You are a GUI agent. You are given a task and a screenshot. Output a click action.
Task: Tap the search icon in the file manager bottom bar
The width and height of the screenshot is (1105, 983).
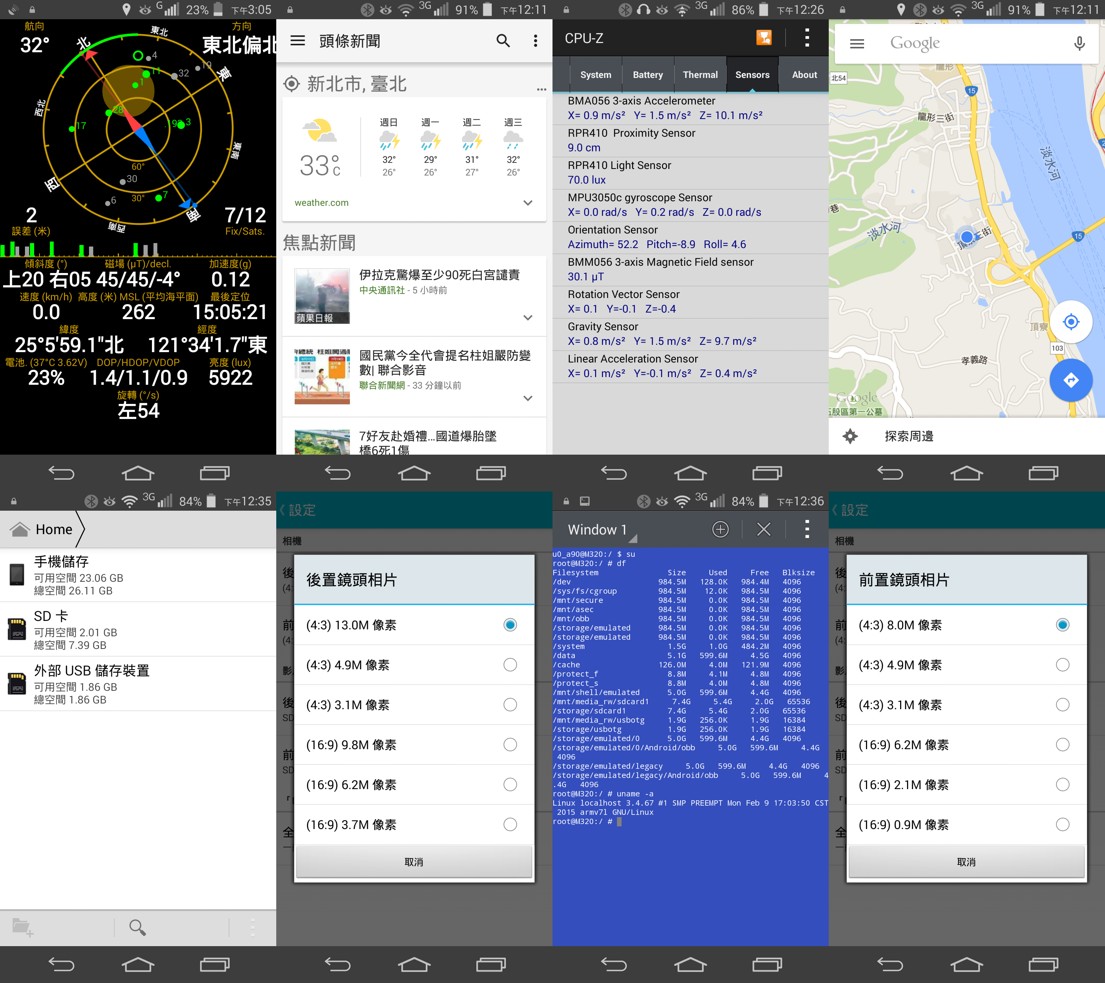[137, 928]
